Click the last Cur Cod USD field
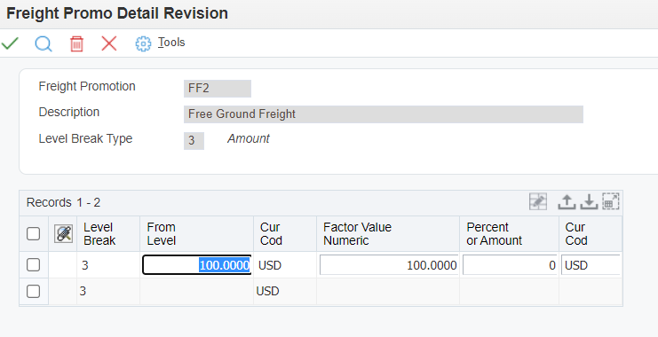 (591, 265)
